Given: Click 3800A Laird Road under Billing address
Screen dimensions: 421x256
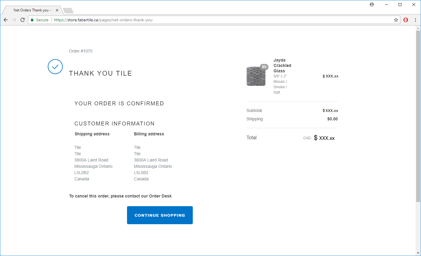Looking at the screenshot, I should coord(151,160).
